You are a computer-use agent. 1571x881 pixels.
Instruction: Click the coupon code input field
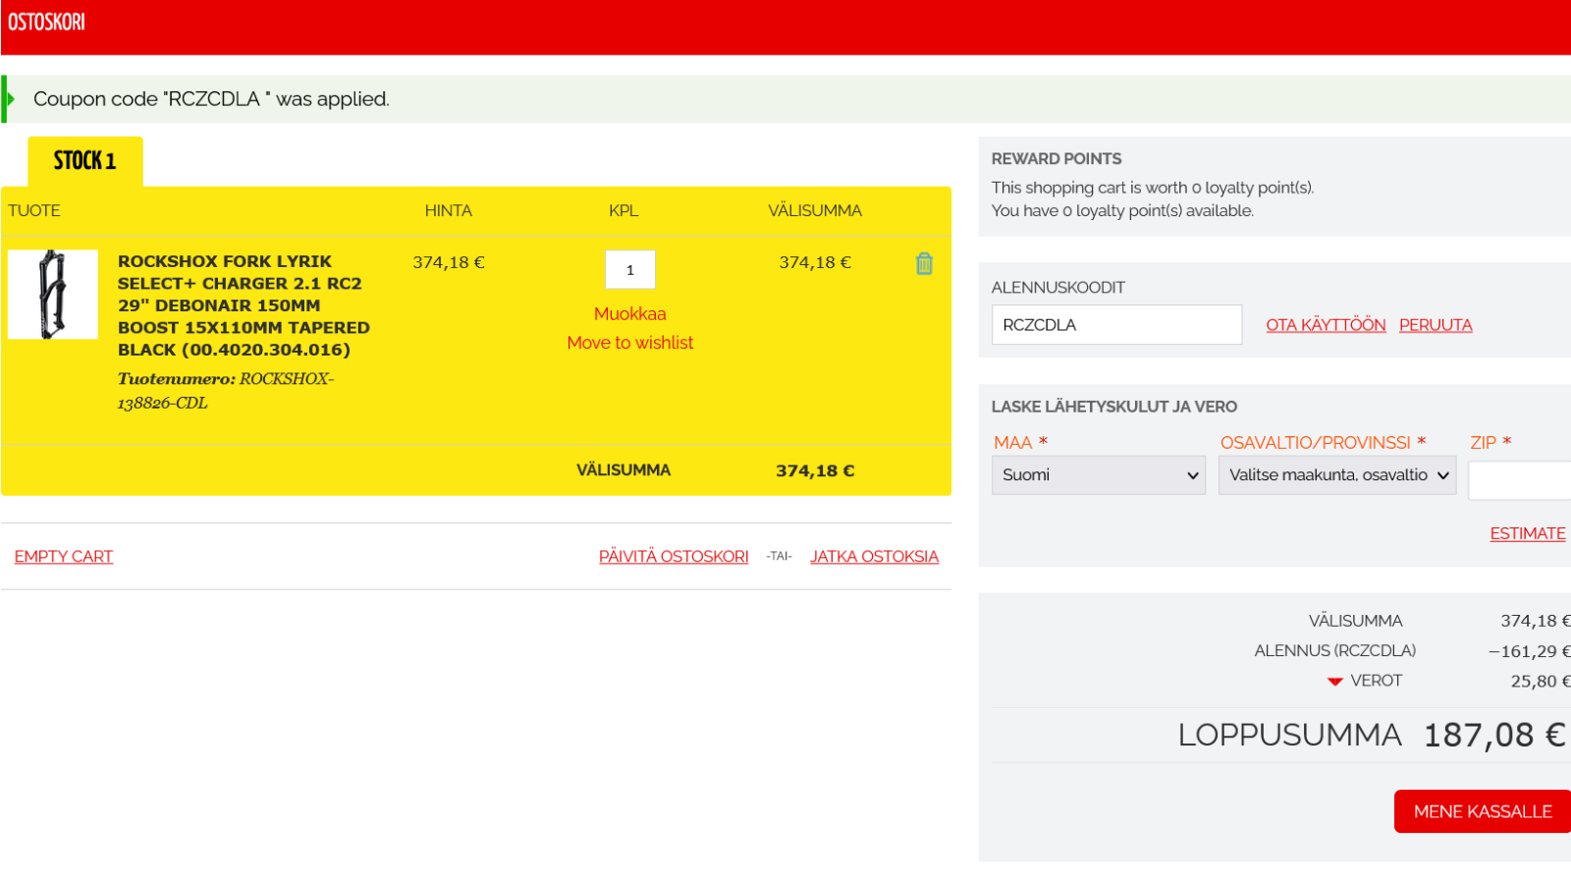coord(1115,325)
